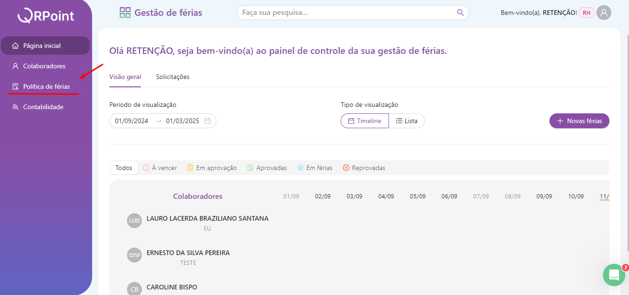Screen dimensions: 629x295
Task: Click the calendar icon in date range
Action: click(207, 121)
